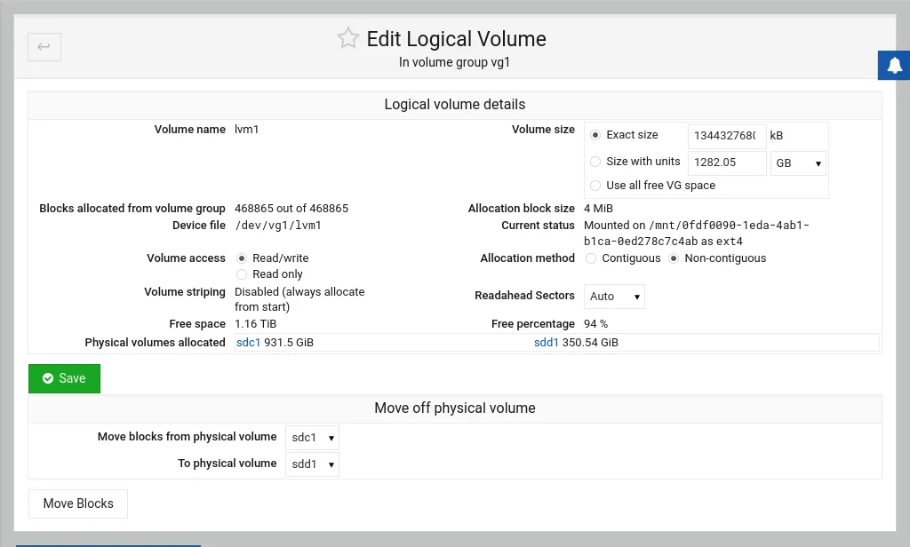Open the sdd1 physical volume link
910x547 pixels.
coord(546,343)
